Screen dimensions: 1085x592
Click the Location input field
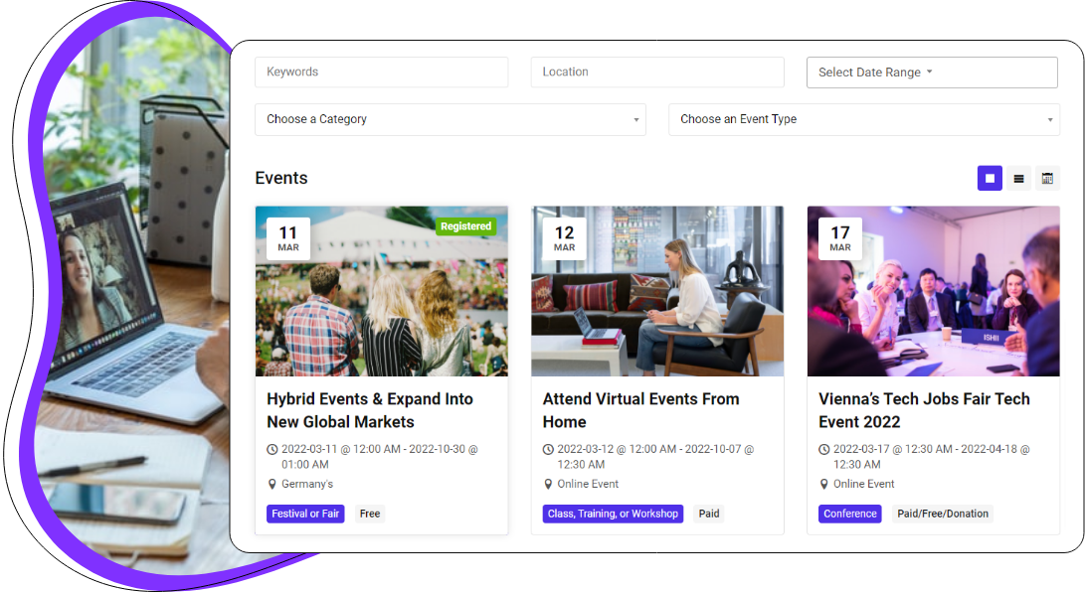tap(656, 72)
